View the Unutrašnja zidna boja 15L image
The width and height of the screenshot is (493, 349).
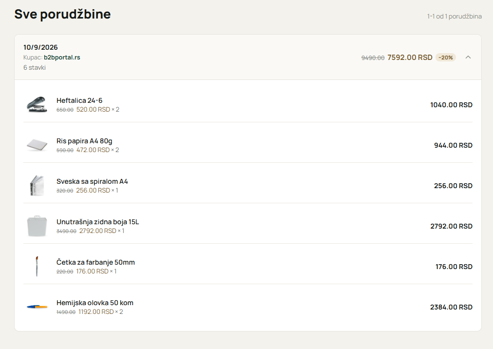tap(37, 226)
